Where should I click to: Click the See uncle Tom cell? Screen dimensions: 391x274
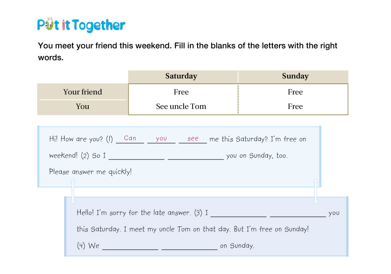[181, 107]
